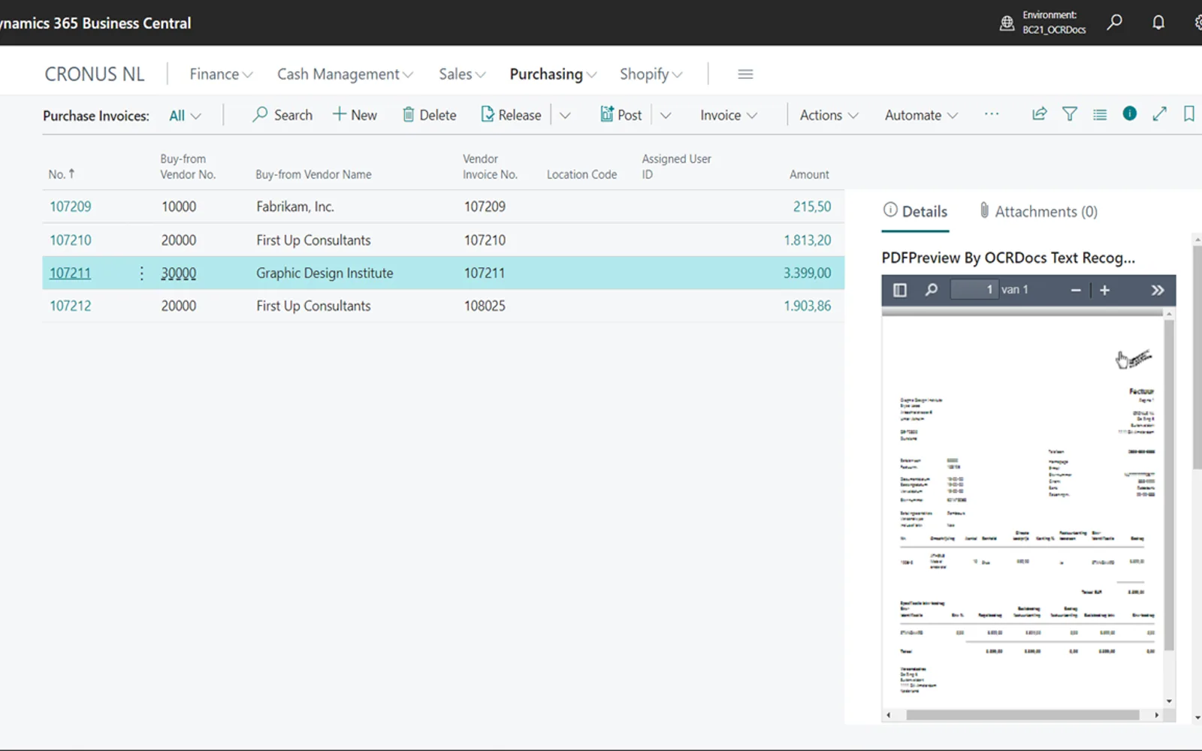This screenshot has width=1202, height=751.
Task: Zoom in the PDF preview
Action: pyautogui.click(x=1104, y=290)
